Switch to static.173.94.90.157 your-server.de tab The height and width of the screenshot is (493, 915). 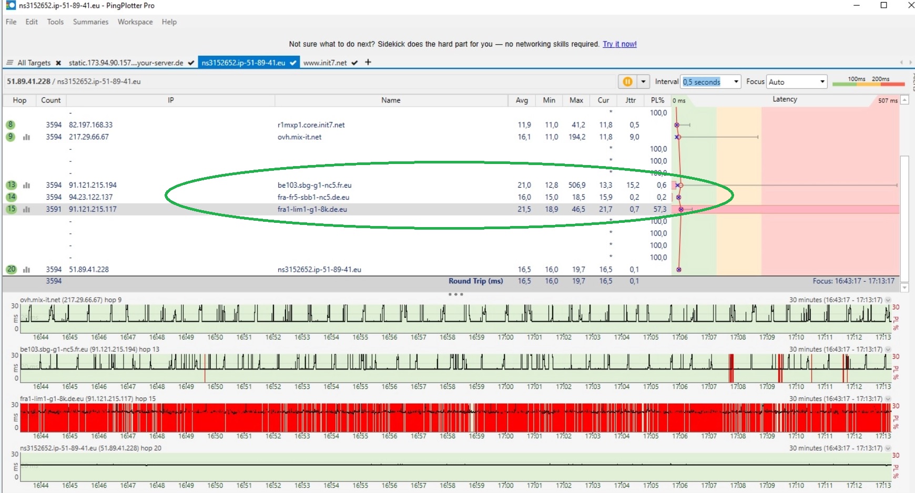click(126, 63)
